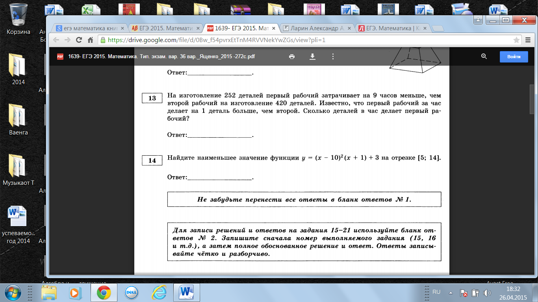The image size is (538, 302).
Task: Click the boxed question number 13
Action: click(152, 98)
